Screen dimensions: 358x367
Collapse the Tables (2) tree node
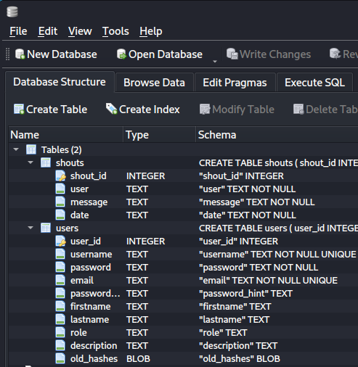16,149
